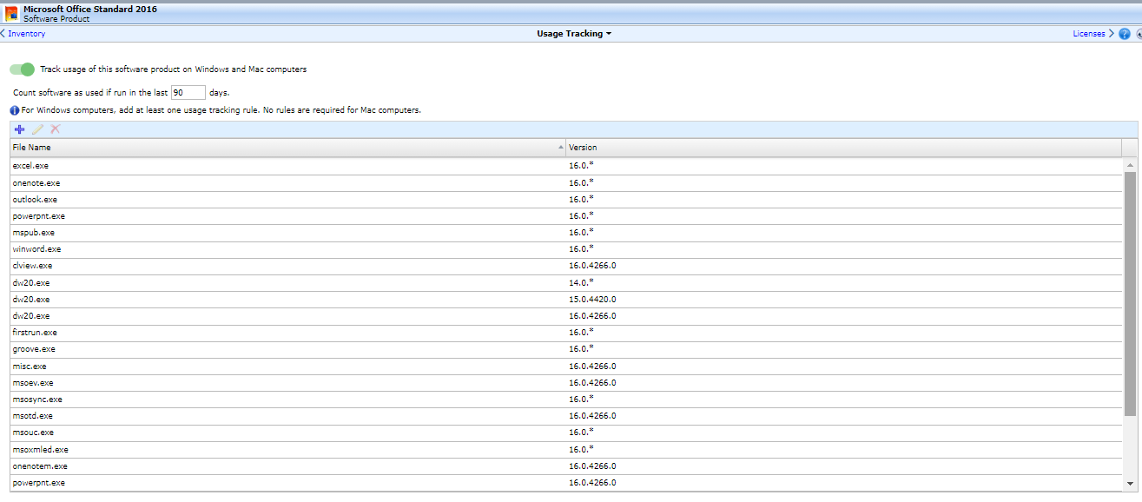
Task: Click the scrollbar down arrow
Action: (1130, 483)
